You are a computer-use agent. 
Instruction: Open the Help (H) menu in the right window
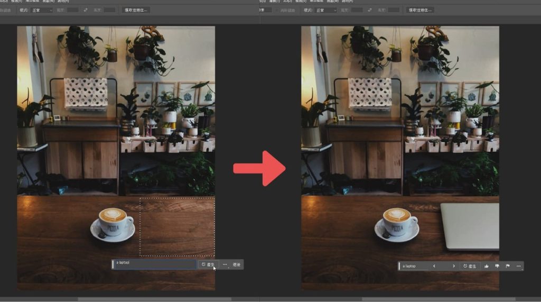pos(347,1)
